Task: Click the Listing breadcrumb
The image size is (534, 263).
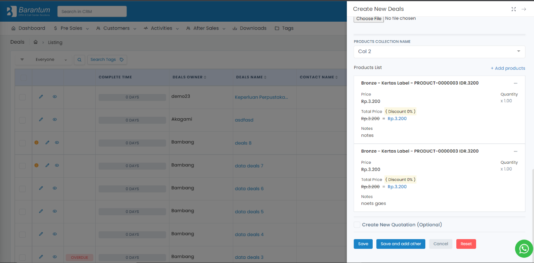Action: [55, 43]
